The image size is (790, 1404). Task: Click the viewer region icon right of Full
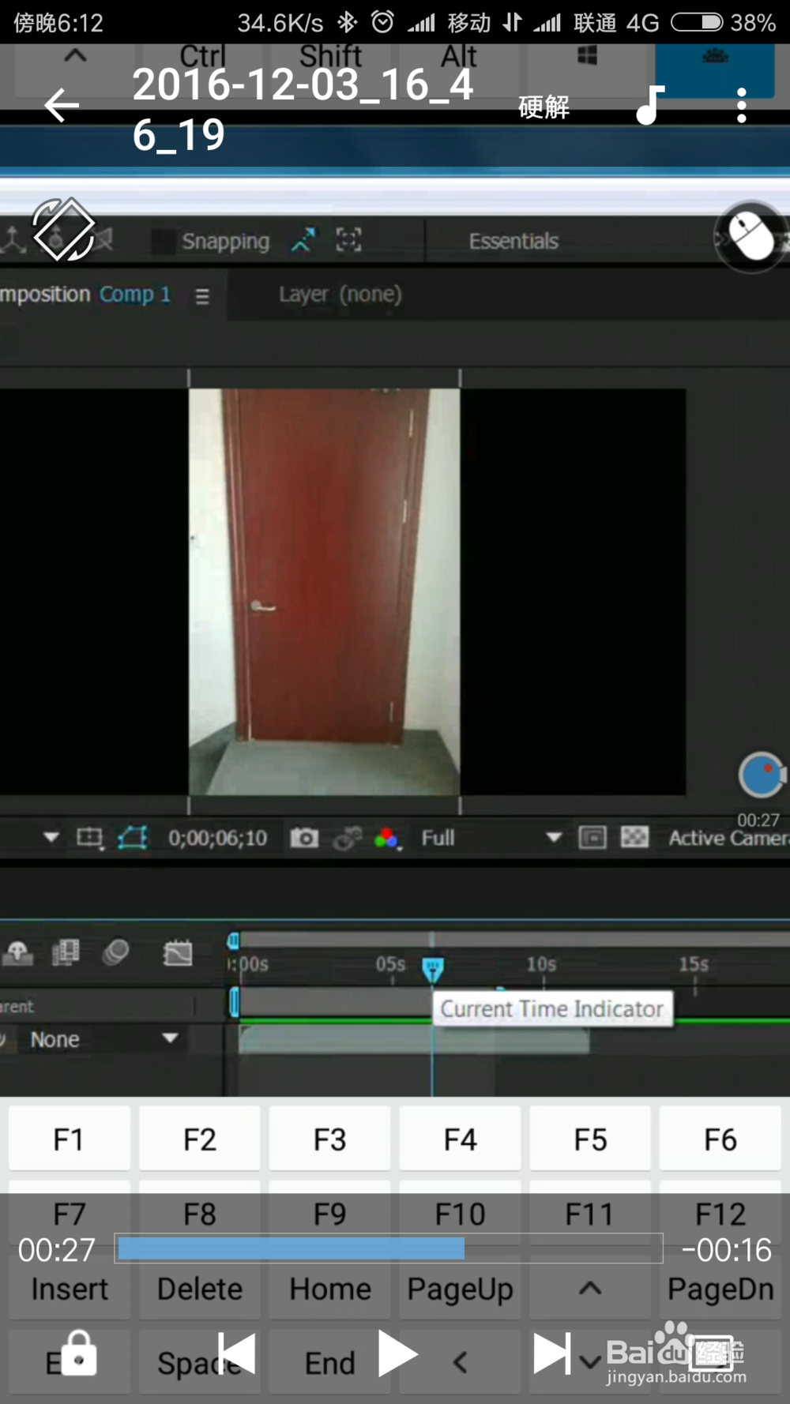pos(592,837)
